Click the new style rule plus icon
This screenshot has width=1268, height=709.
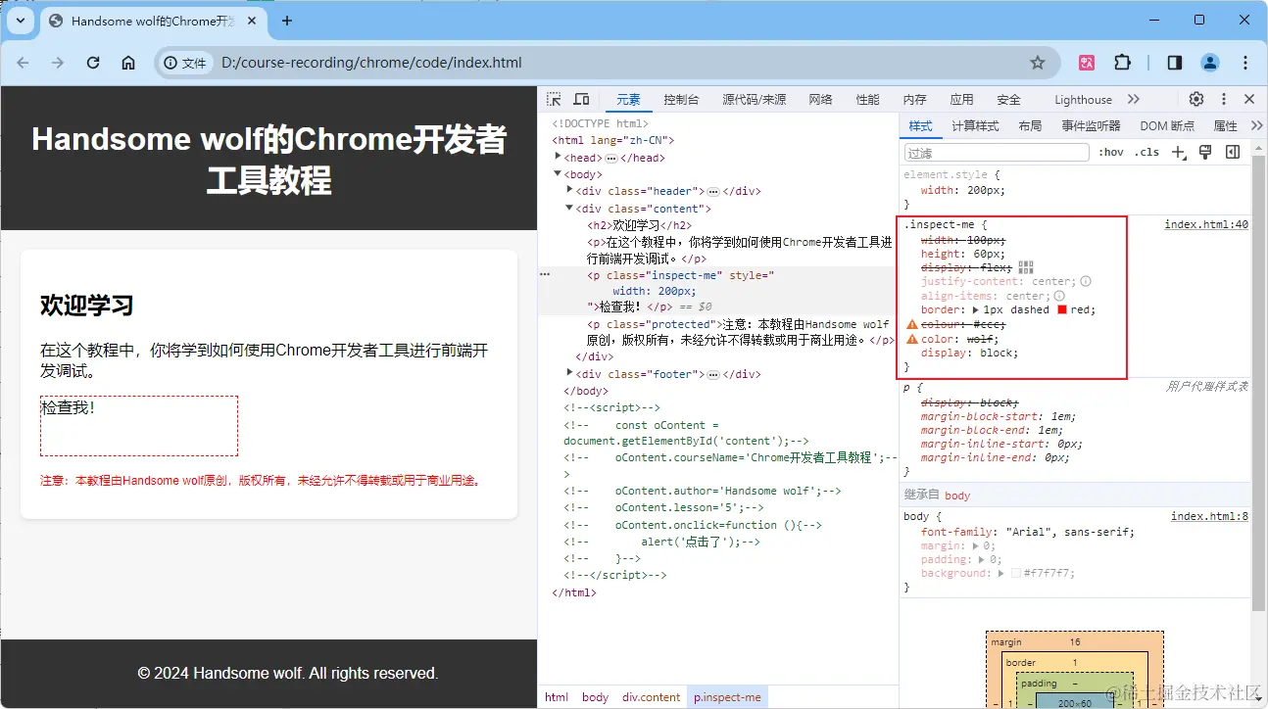pos(1179,152)
